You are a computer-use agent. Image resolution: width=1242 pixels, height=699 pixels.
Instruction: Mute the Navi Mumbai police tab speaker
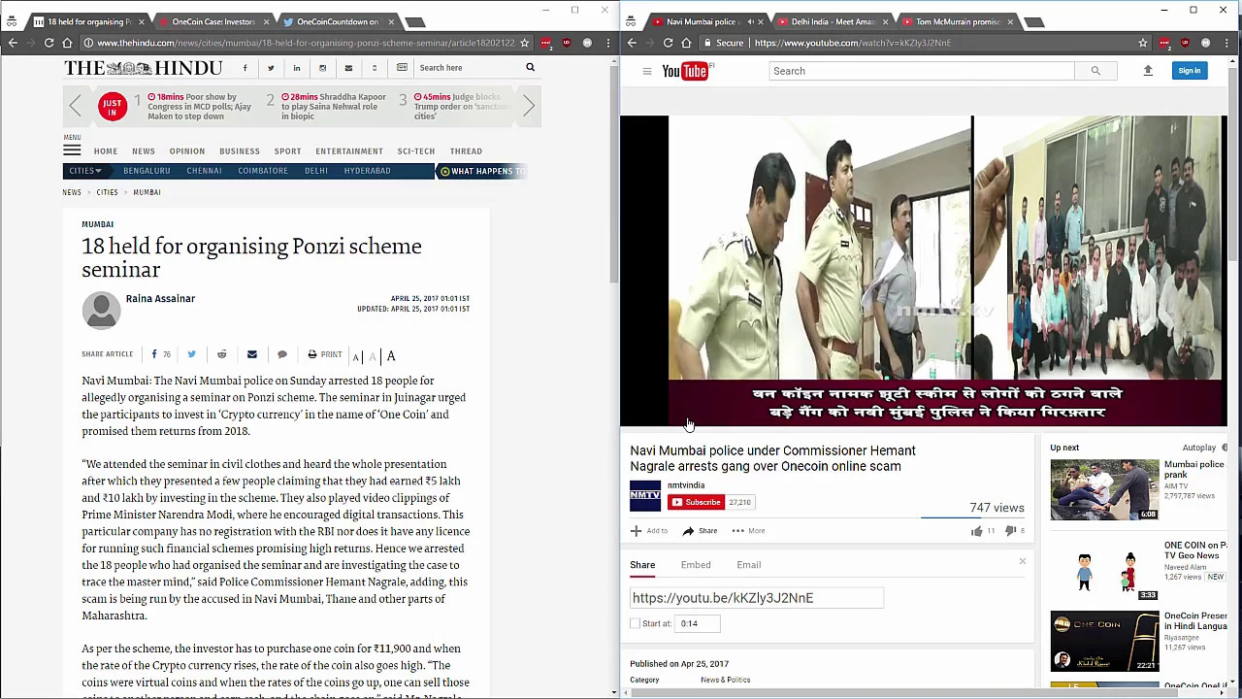(x=750, y=21)
